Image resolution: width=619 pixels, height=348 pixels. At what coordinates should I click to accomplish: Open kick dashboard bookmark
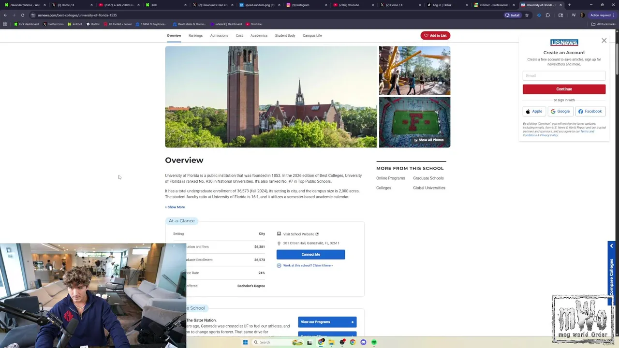26,24
